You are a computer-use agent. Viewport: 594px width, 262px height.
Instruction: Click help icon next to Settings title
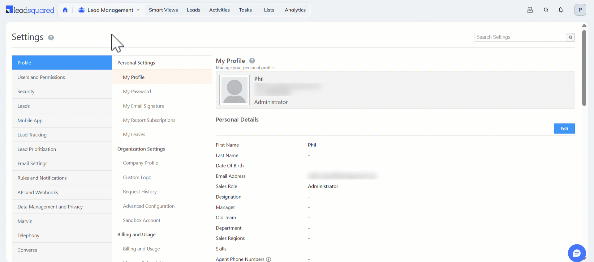[x=51, y=37]
